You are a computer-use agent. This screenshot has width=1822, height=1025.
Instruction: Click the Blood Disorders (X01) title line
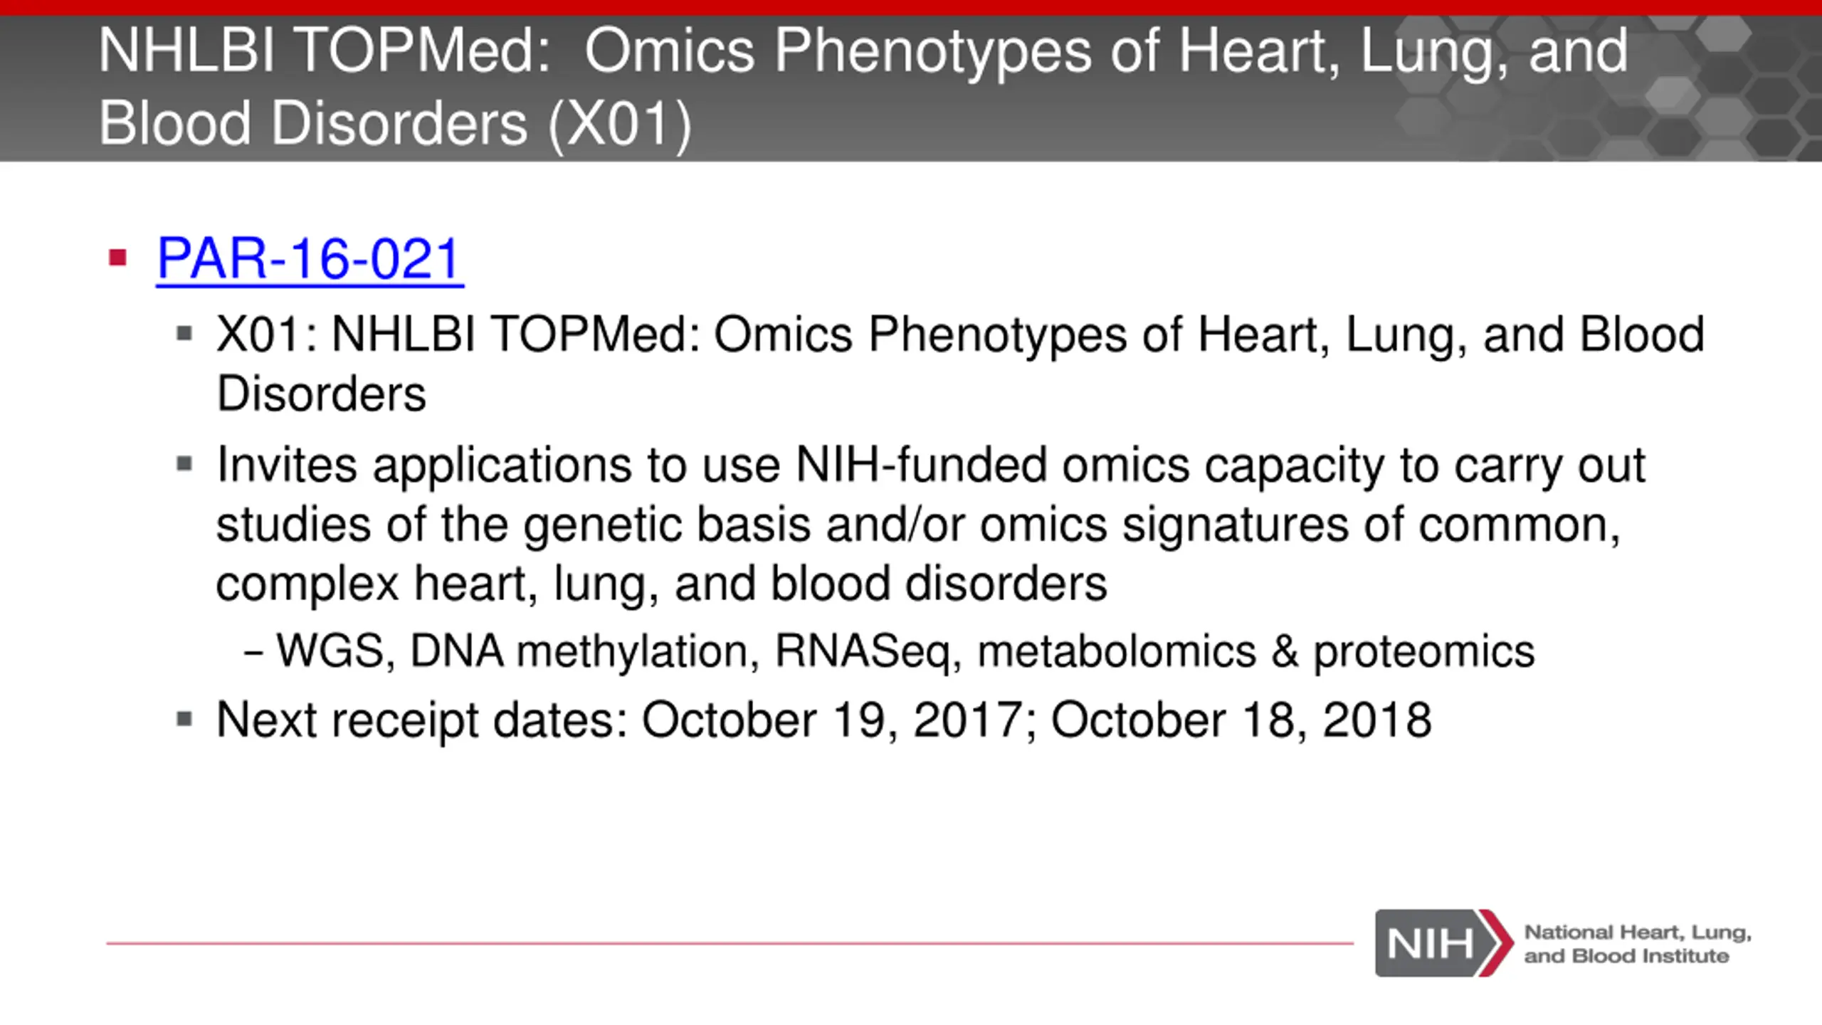click(395, 123)
